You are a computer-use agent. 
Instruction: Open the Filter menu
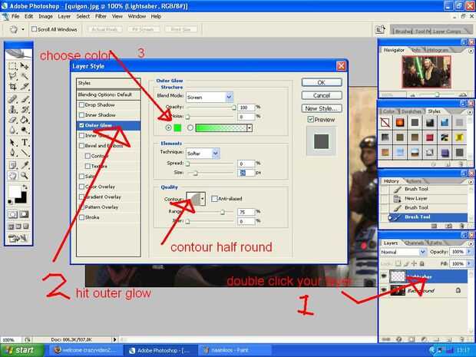[x=101, y=16]
